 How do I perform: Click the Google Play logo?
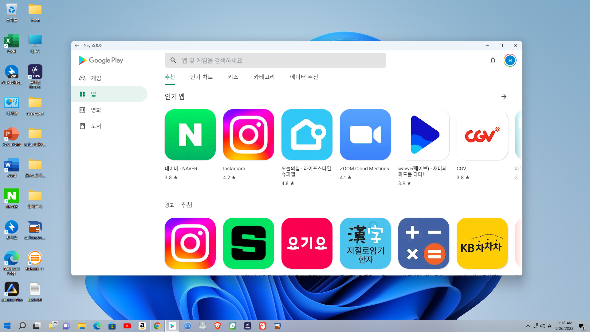(x=101, y=60)
